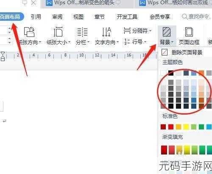
Task: Pick the green standard color swatch
Action: pyautogui.click(x=201, y=127)
